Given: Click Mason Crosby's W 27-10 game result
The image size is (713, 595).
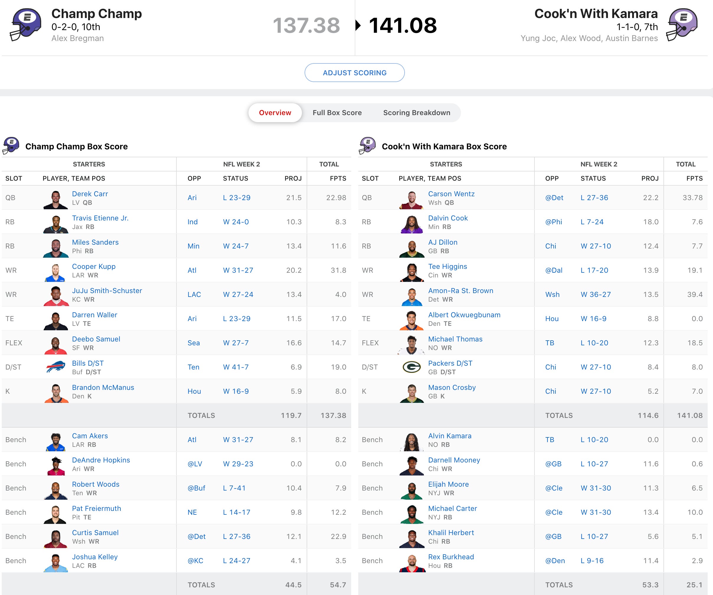Looking at the screenshot, I should click(596, 391).
